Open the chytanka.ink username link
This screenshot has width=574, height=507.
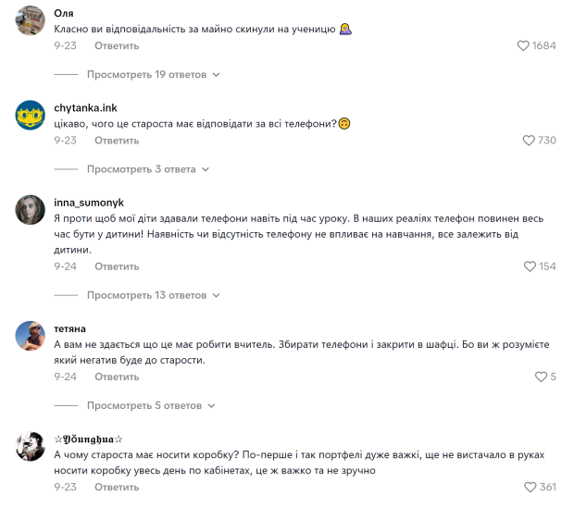click(x=86, y=107)
